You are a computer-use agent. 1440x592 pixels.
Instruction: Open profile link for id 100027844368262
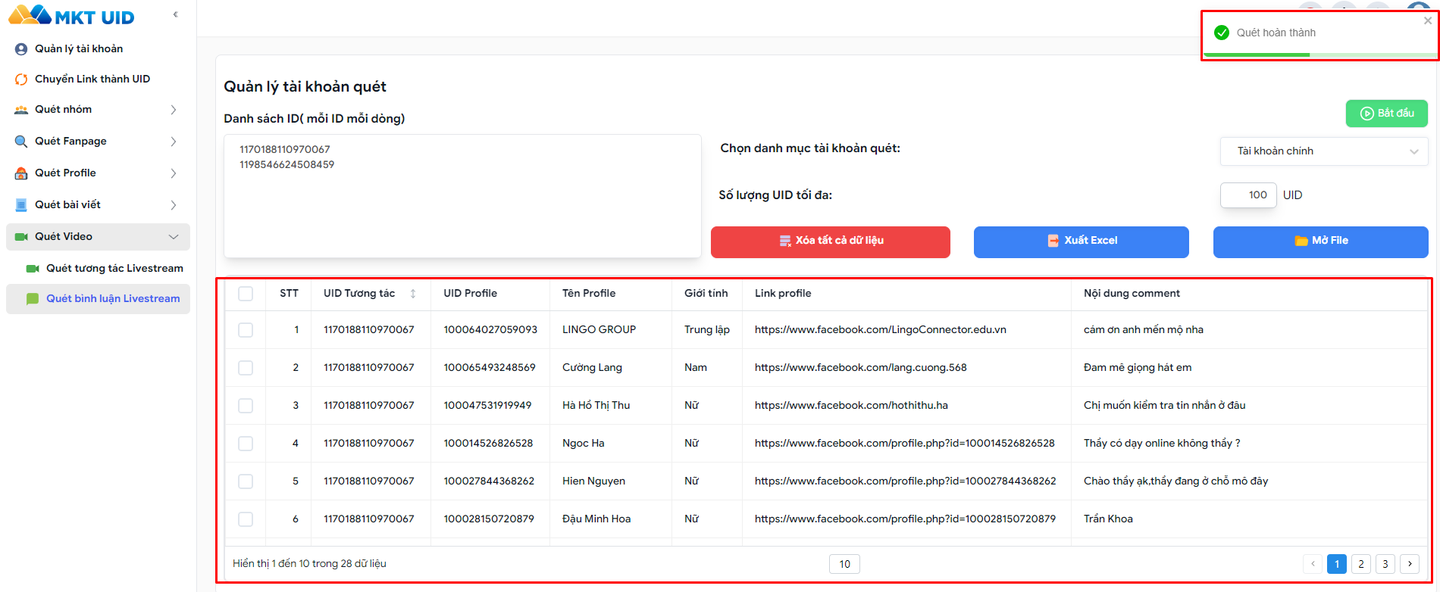pyautogui.click(x=906, y=481)
